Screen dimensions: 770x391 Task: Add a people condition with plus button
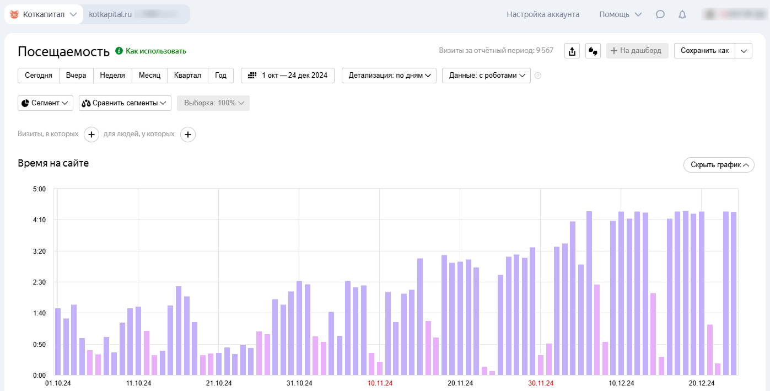188,134
